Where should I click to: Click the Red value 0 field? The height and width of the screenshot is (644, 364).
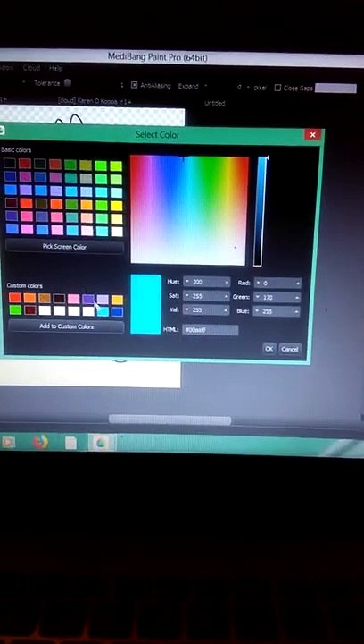pos(278,284)
